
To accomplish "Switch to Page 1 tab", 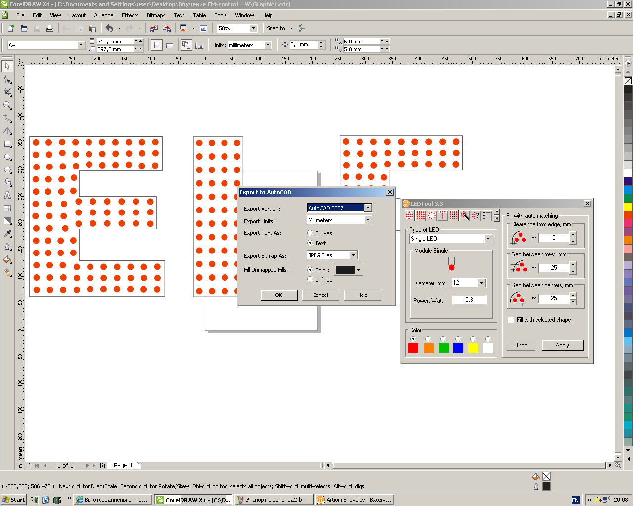I will click(x=123, y=465).
